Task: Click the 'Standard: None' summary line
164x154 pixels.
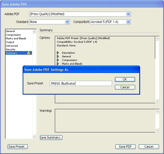Action: pos(66,46)
